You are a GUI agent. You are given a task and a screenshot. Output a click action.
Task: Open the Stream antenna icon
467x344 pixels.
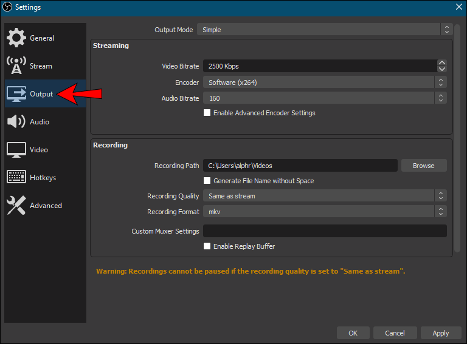(x=16, y=66)
